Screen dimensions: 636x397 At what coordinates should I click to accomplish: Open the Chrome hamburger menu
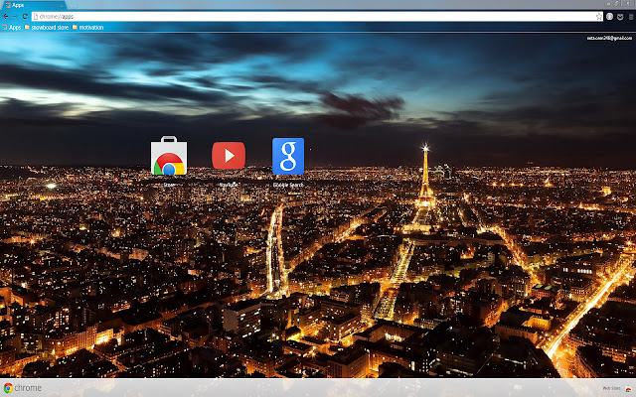coord(631,17)
